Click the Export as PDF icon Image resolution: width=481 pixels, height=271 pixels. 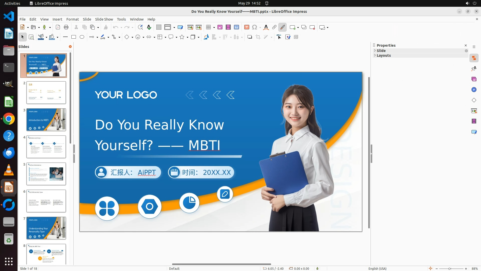58,27
